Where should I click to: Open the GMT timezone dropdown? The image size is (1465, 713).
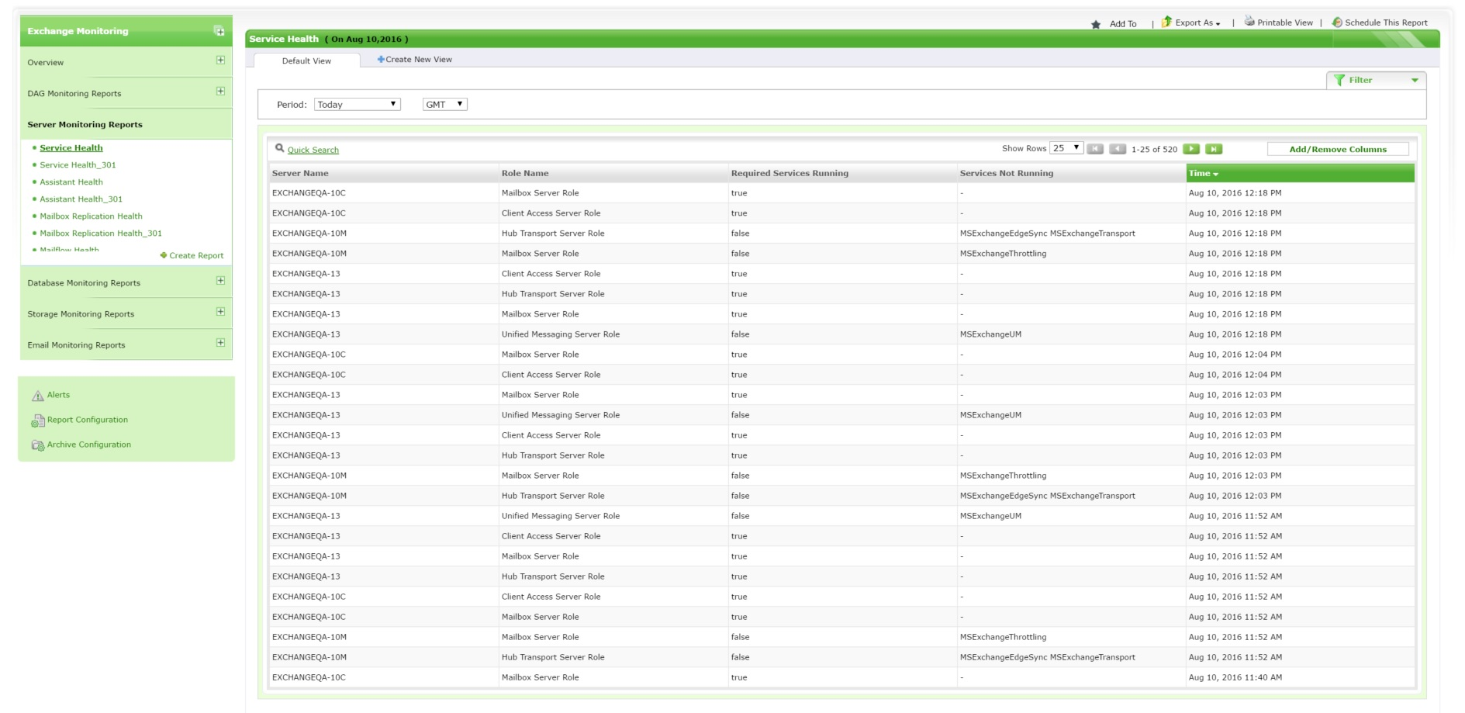pyautogui.click(x=444, y=104)
